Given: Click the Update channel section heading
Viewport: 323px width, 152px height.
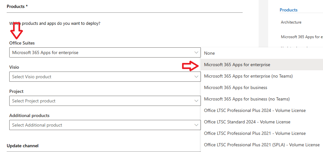Looking at the screenshot, I should pyautogui.click(x=23, y=146).
